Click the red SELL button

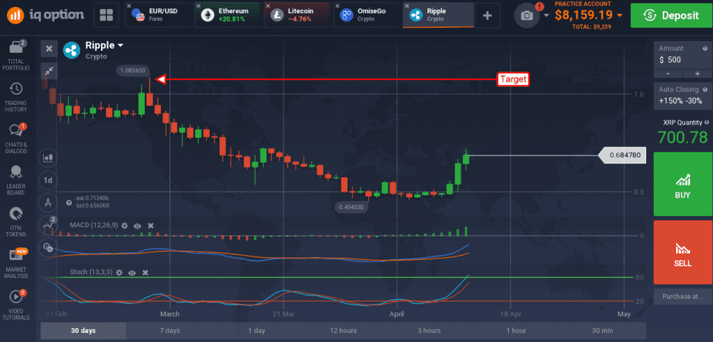tap(683, 252)
